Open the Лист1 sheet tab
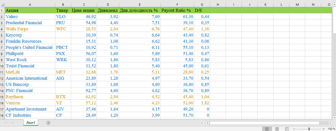This screenshot has height=131, width=336. tap(31, 123)
